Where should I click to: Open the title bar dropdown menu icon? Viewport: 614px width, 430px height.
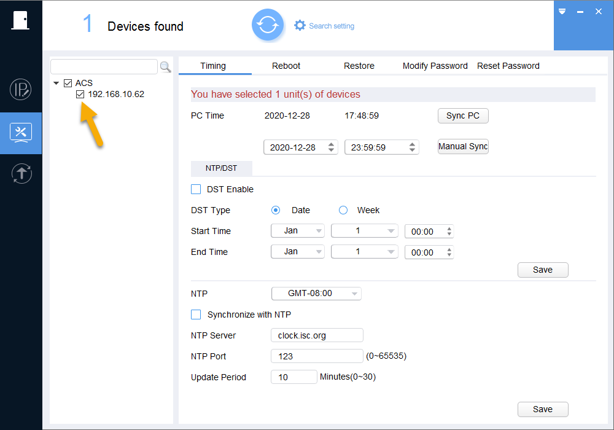click(562, 12)
